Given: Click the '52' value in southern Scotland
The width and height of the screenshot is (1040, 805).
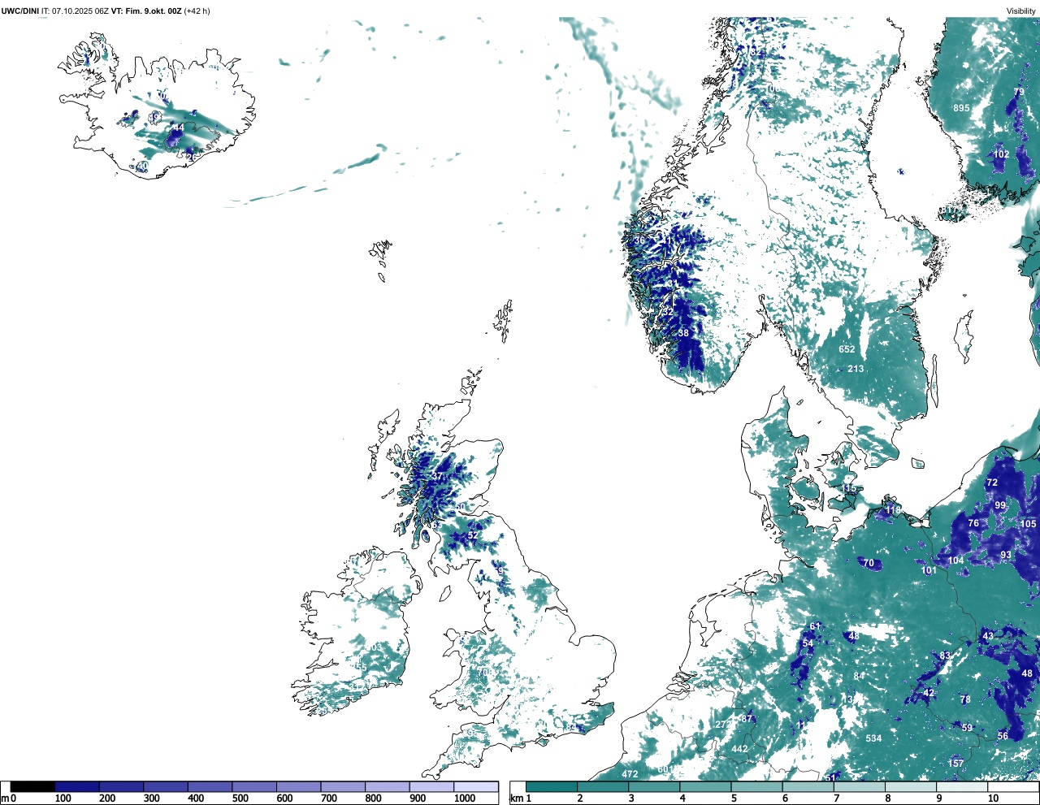Looking at the screenshot, I should [473, 535].
